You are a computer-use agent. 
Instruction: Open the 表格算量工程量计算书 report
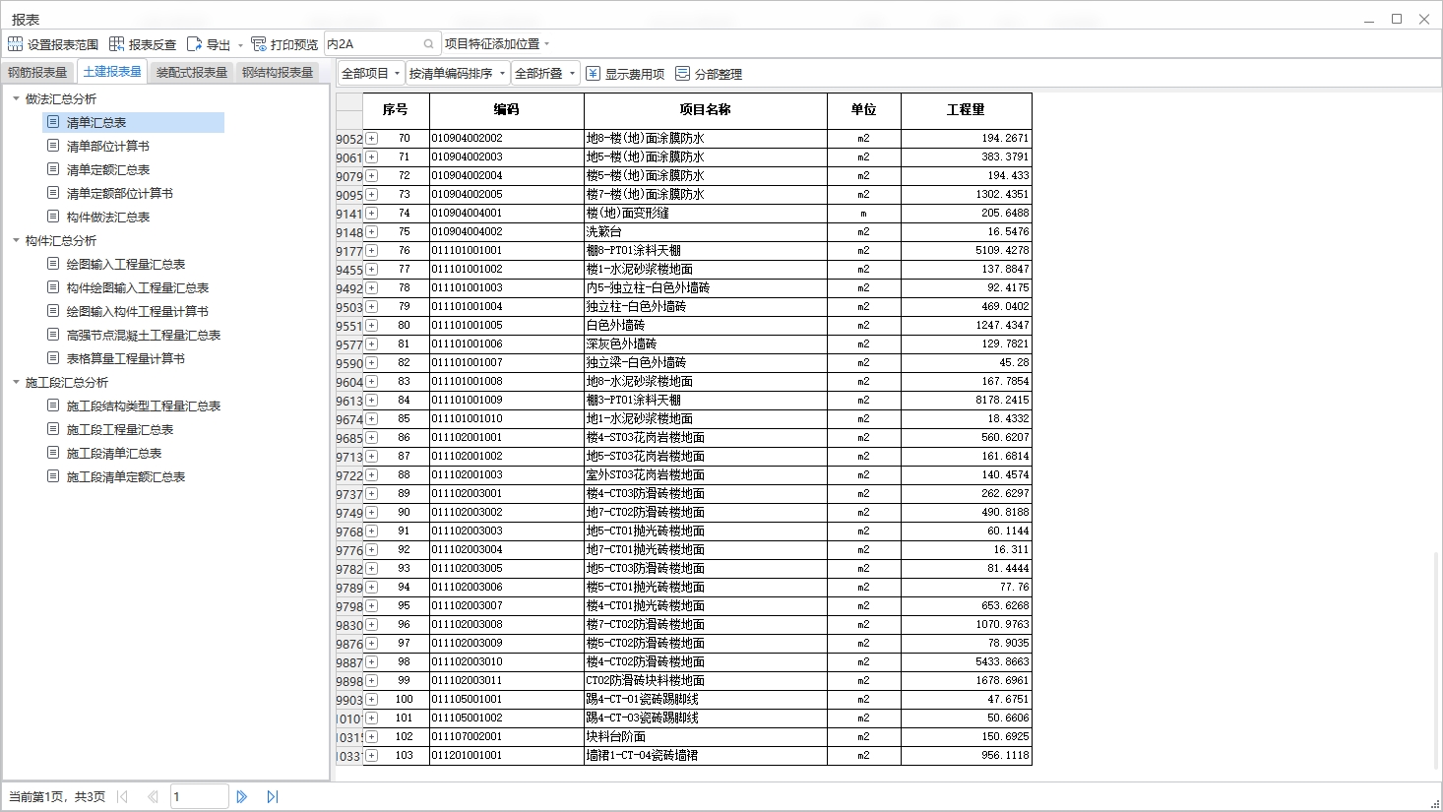pyautogui.click(x=126, y=358)
